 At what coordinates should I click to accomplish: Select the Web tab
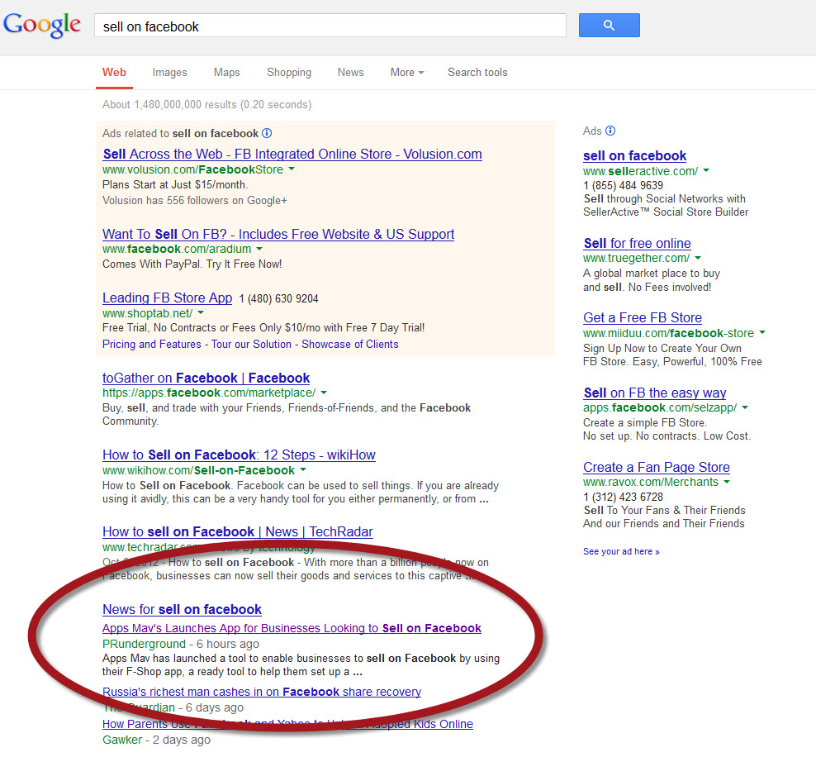114,73
